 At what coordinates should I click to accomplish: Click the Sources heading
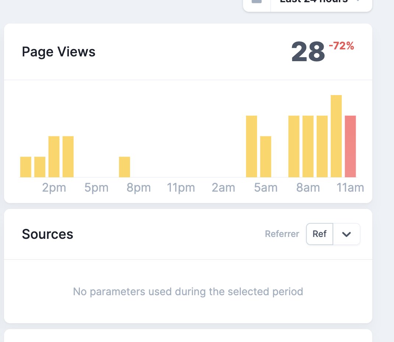[x=48, y=234]
